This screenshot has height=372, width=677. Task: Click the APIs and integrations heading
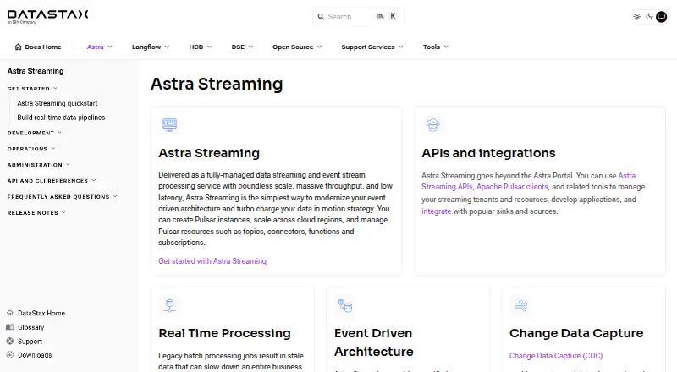(488, 153)
